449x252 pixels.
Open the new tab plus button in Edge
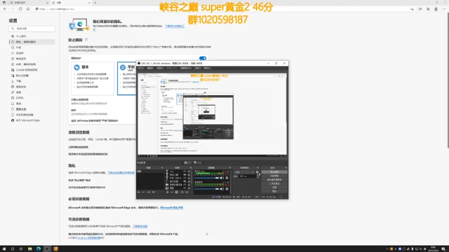[x=95, y=3]
